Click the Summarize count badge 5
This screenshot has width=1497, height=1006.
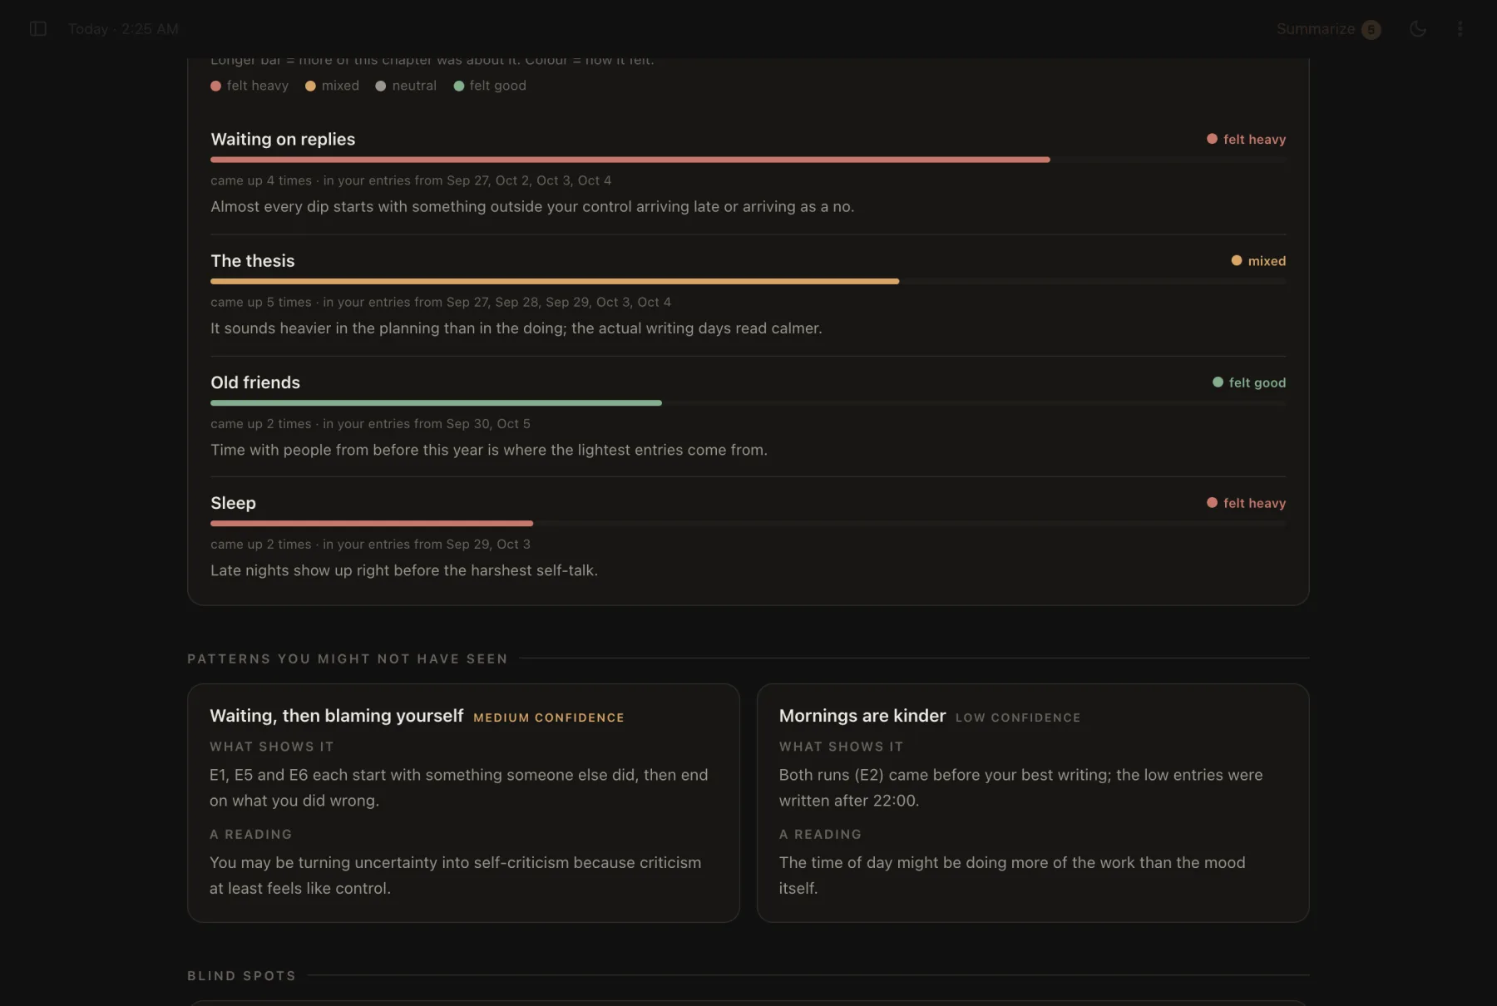click(x=1371, y=30)
